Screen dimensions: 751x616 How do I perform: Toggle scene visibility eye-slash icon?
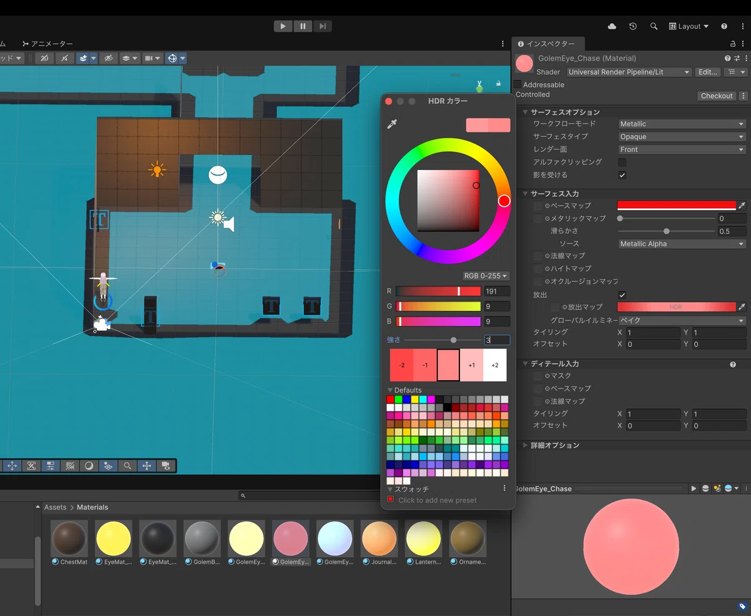click(x=108, y=58)
